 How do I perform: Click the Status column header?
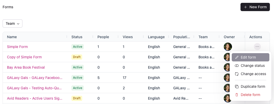tap(77, 37)
